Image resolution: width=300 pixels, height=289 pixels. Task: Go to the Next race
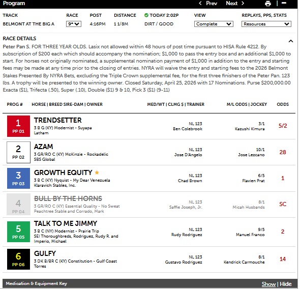pos(235,3)
